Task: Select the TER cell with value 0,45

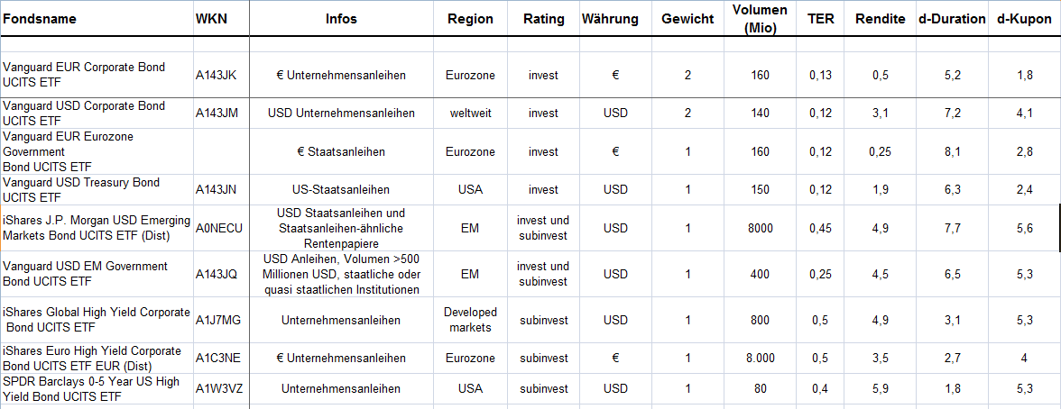Action: tap(820, 228)
